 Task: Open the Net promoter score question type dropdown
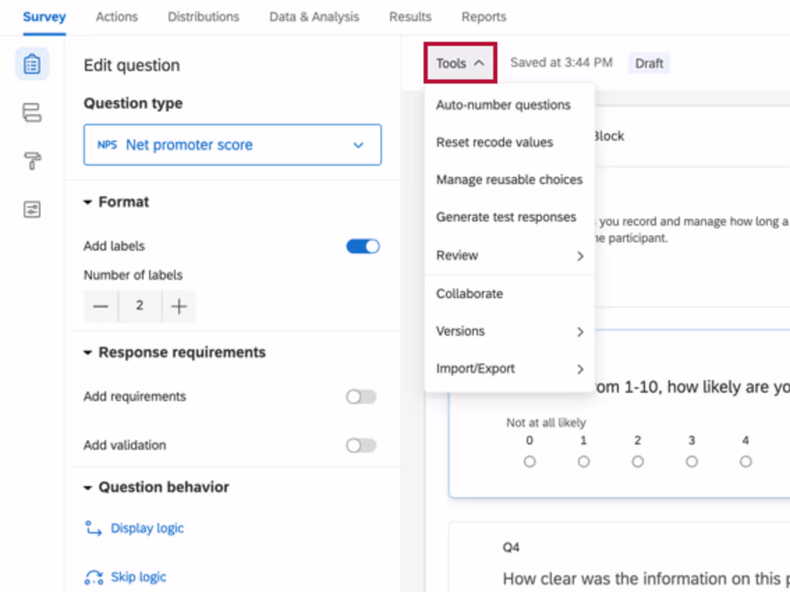(x=233, y=145)
